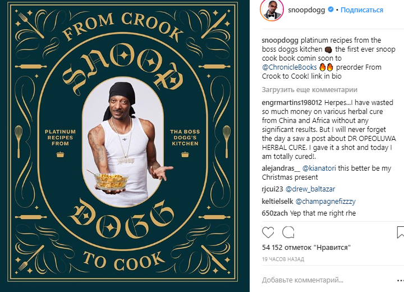
Task: Open the @ChronicleBooks mention link
Action: (x=290, y=67)
